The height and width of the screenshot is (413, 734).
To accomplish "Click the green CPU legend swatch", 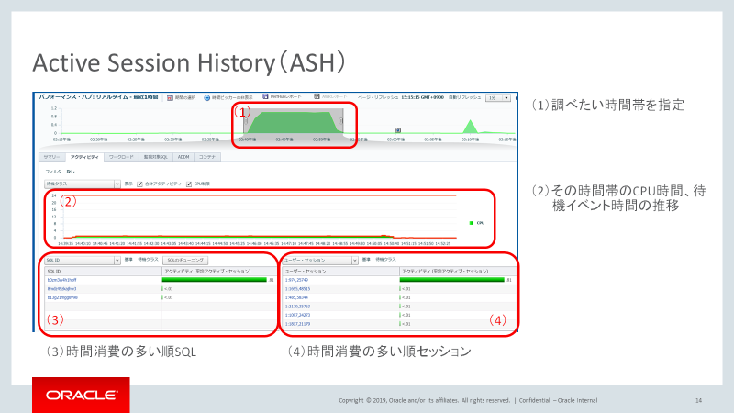I will pos(472,223).
